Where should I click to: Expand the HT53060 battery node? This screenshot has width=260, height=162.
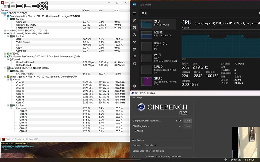5,54
